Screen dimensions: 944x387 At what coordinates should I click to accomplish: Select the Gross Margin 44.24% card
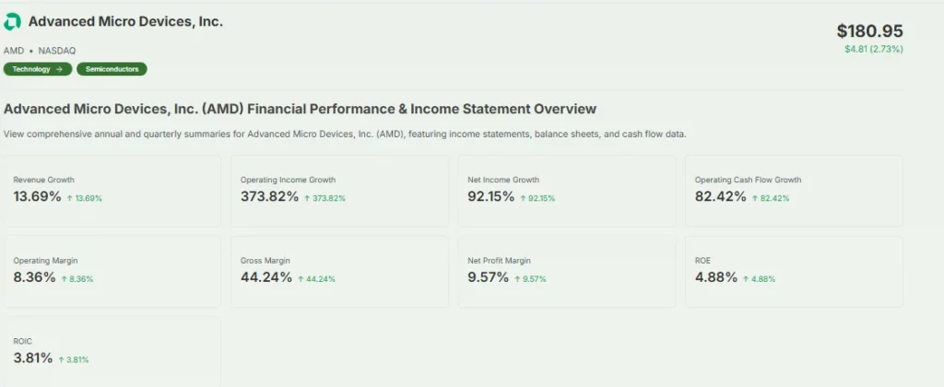tap(339, 271)
